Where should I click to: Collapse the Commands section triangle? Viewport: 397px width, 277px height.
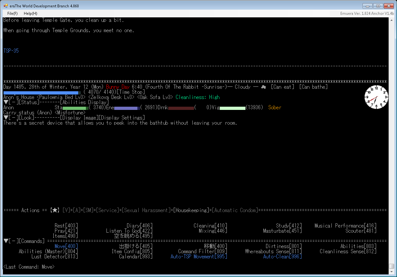(5, 241)
